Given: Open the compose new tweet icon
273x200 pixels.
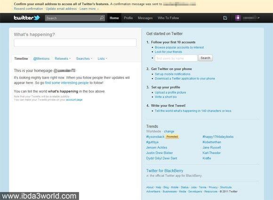Looking at the screenshot, I should [225, 18].
